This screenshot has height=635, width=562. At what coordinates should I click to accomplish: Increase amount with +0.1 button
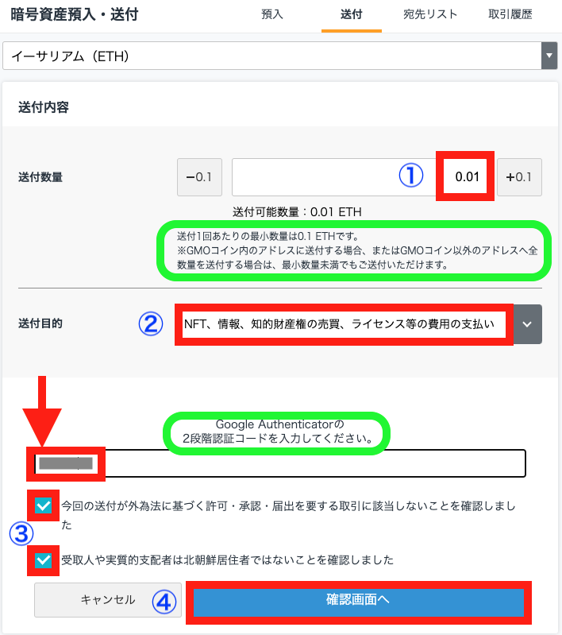tap(519, 177)
